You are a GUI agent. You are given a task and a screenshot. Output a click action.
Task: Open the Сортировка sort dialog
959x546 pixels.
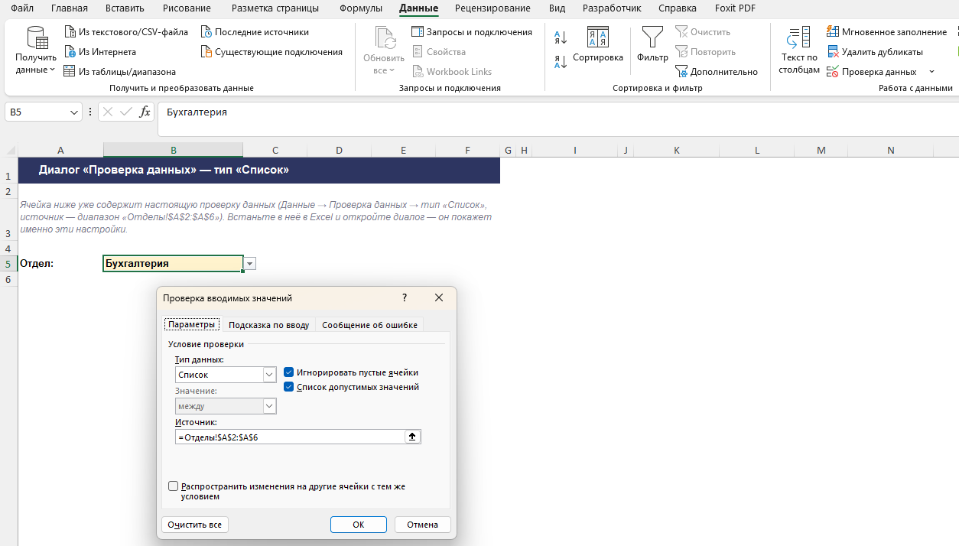(x=598, y=46)
